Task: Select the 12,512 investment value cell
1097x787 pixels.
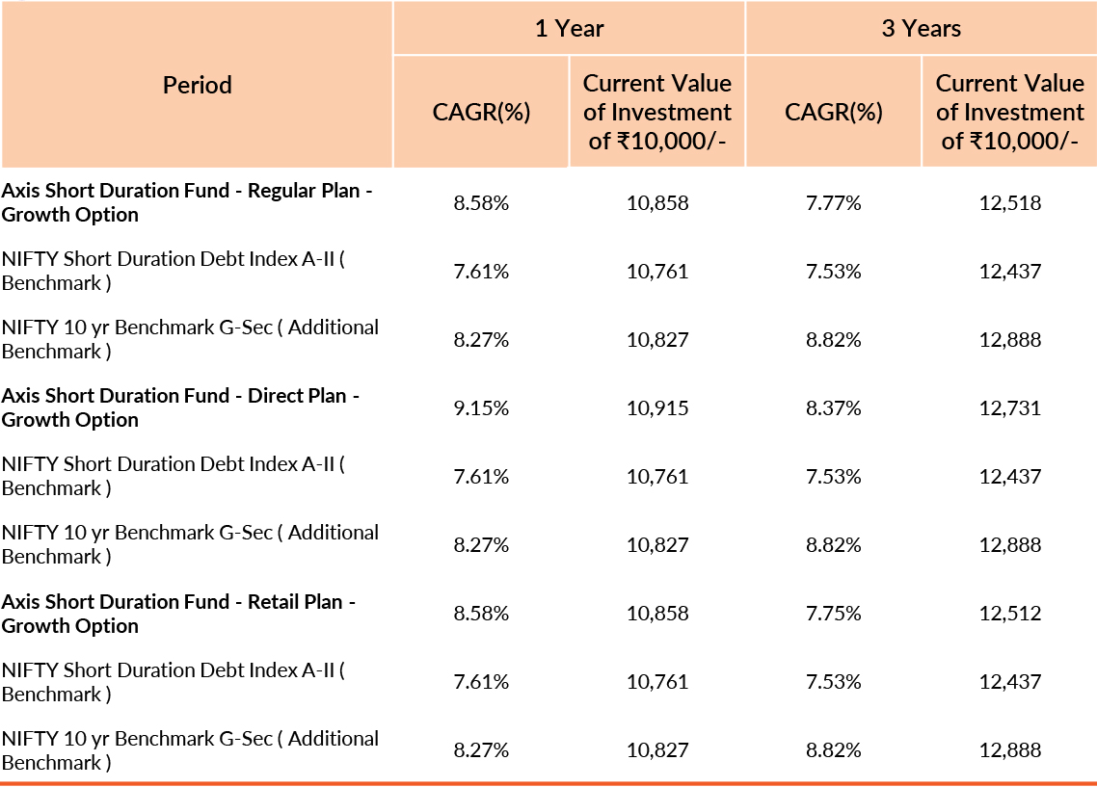Action: [x=1009, y=614]
